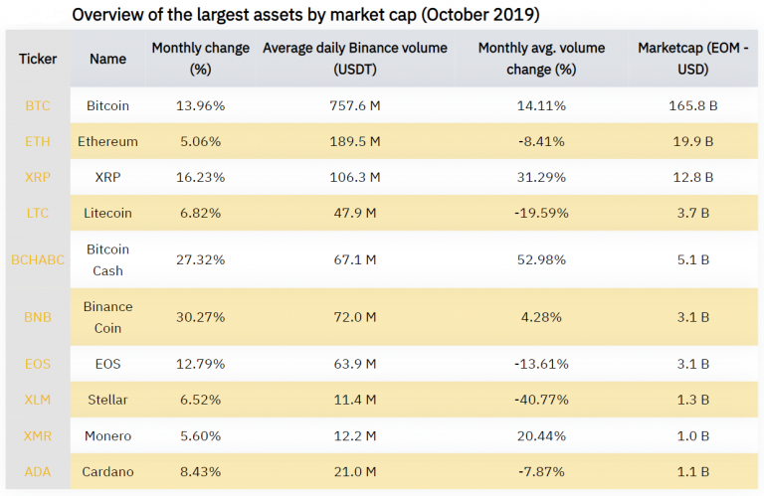Image resolution: width=764 pixels, height=496 pixels.
Task: Select the EOS ticker link
Action: (x=37, y=363)
